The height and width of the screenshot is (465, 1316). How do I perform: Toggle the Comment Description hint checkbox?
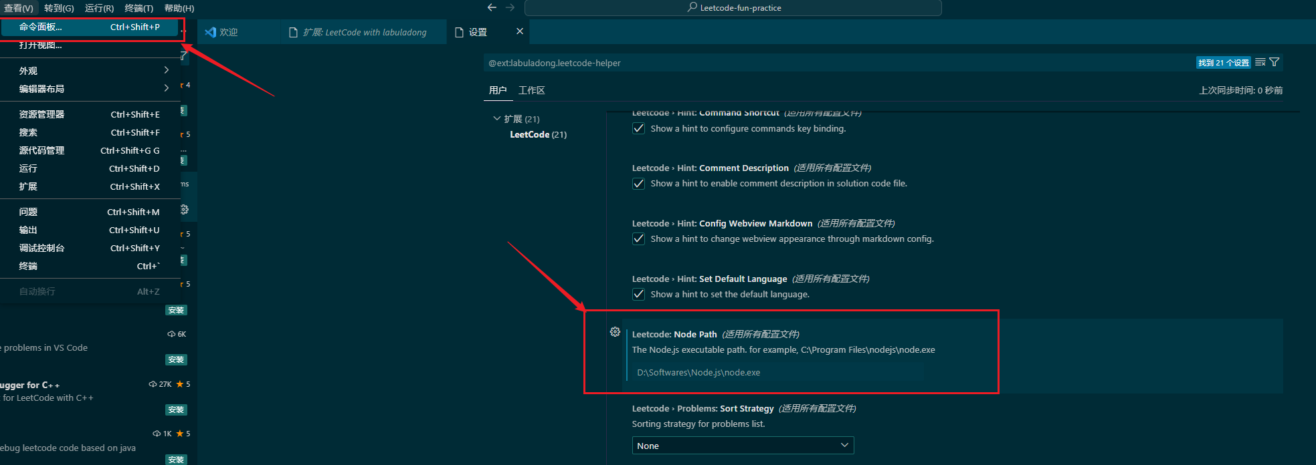coord(638,183)
